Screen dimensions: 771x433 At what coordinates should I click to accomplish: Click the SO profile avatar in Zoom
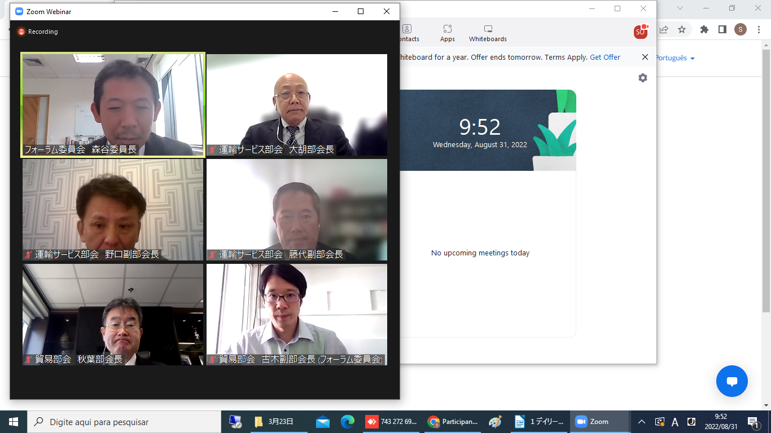point(640,32)
